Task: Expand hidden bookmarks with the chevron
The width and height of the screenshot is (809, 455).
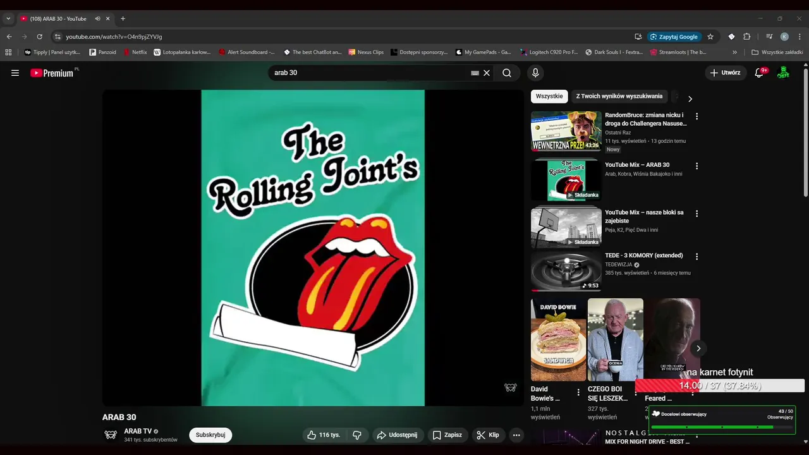Action: (734, 52)
